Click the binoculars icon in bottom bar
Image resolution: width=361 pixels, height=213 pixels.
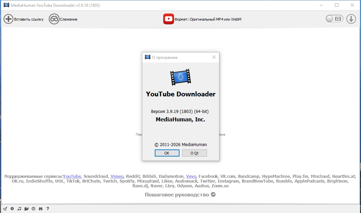pos(41,209)
